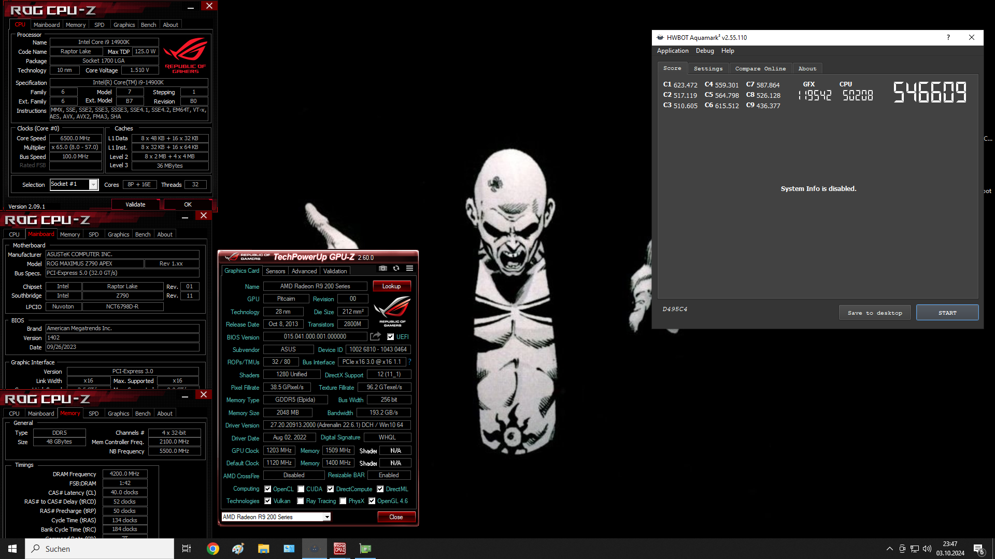Click the volume speaker tray icon
The image size is (995, 559).
pos(927,549)
